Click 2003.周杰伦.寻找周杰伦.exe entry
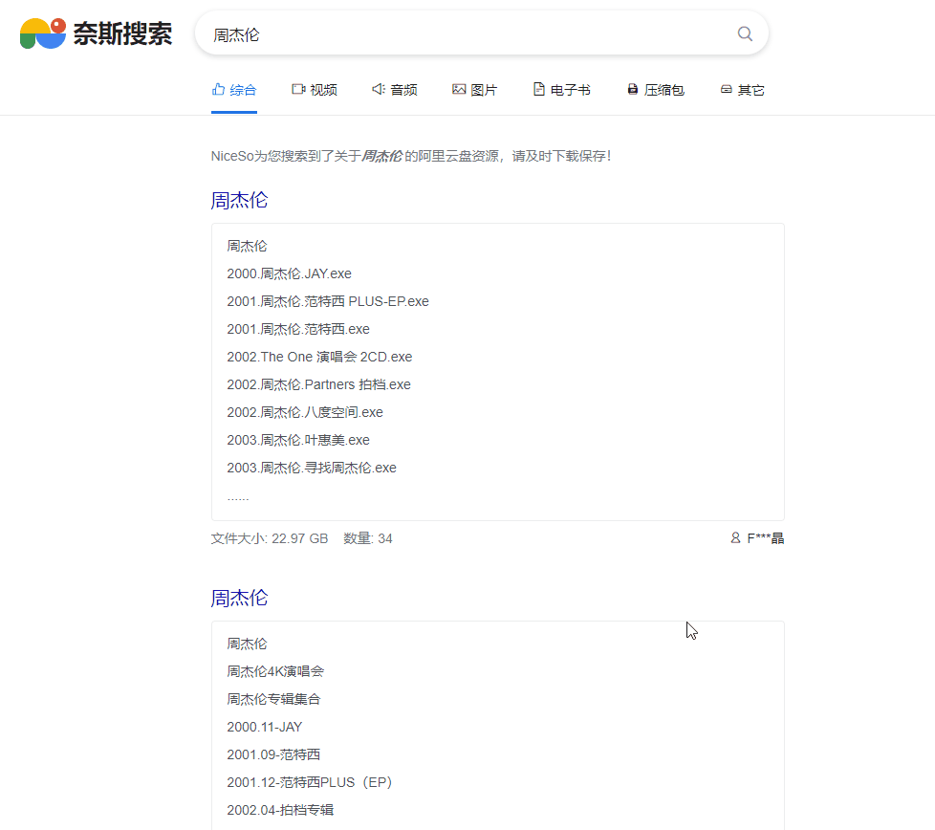Image resolution: width=935 pixels, height=830 pixels. click(x=312, y=468)
